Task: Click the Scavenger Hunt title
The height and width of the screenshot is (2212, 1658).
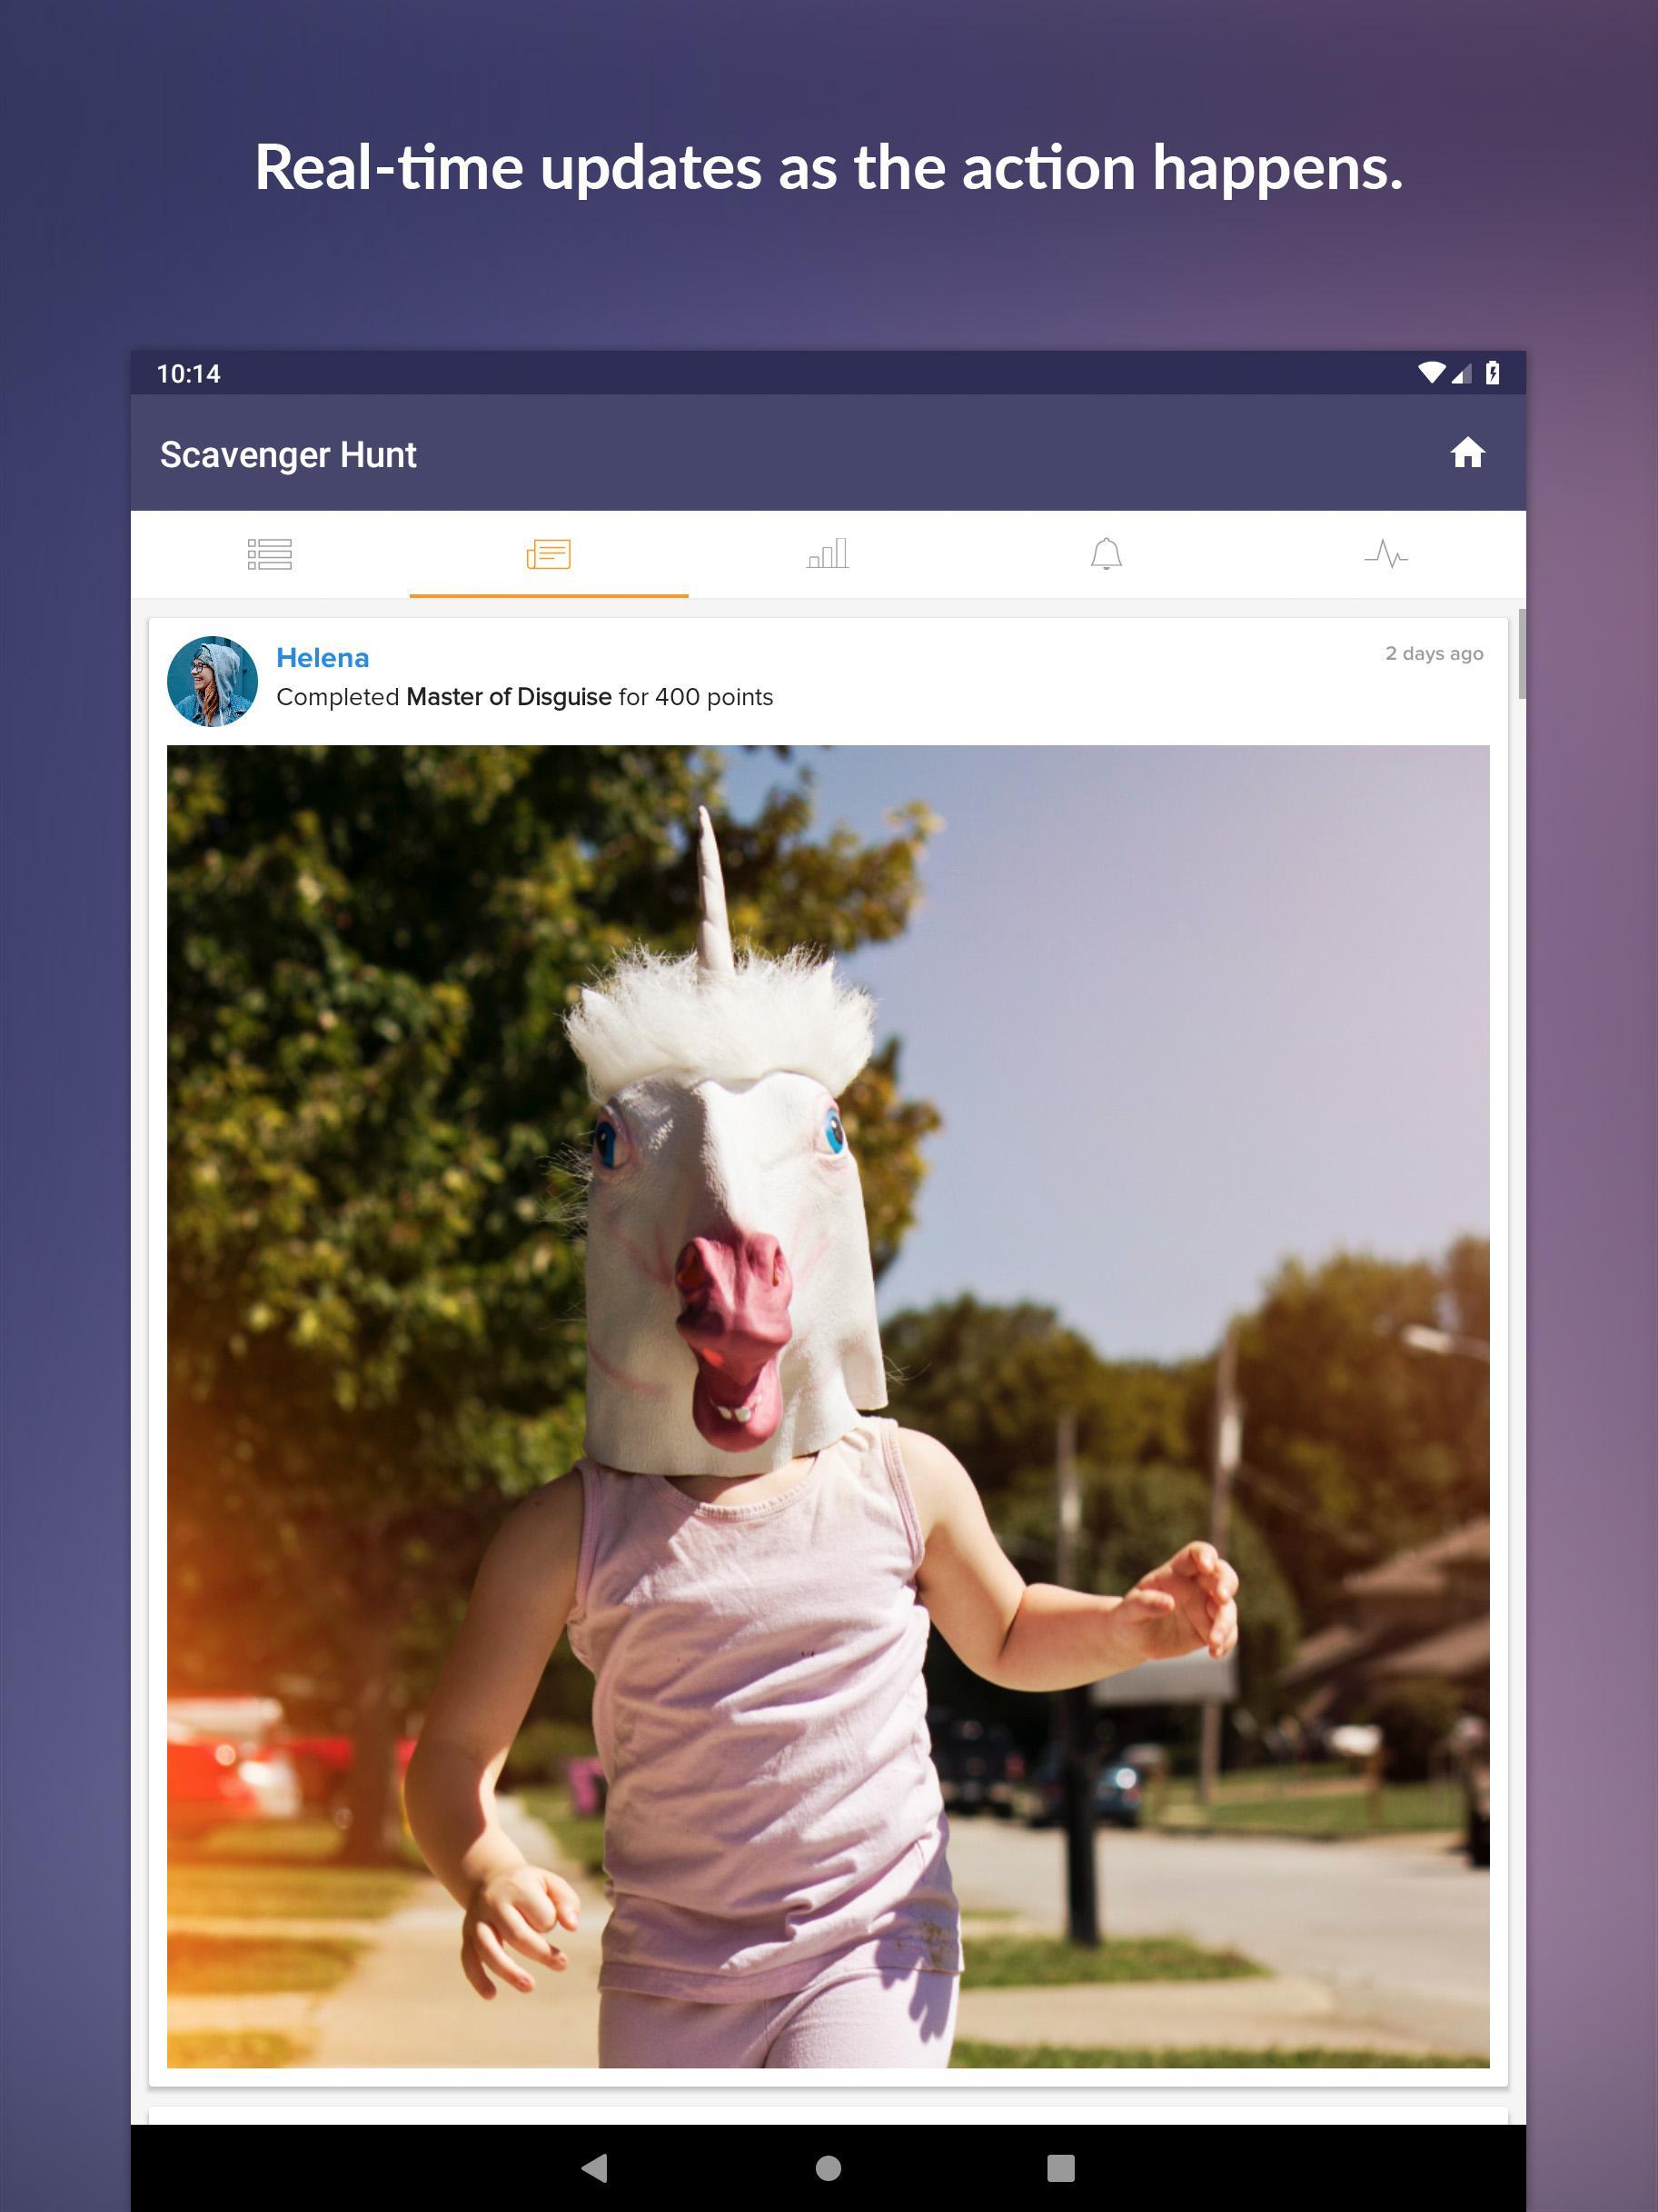Action: [x=288, y=455]
